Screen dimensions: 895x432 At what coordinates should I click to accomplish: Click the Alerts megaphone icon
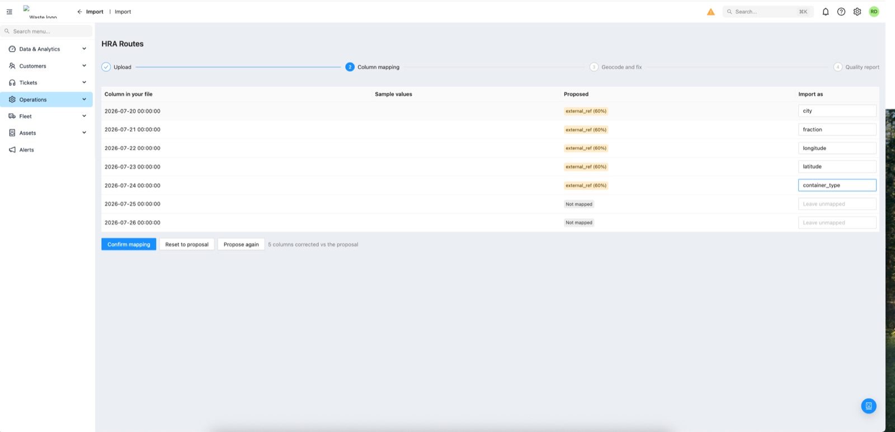(12, 150)
